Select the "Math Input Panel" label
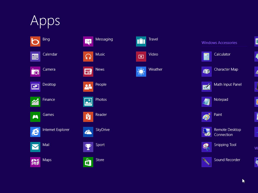 point(228,84)
